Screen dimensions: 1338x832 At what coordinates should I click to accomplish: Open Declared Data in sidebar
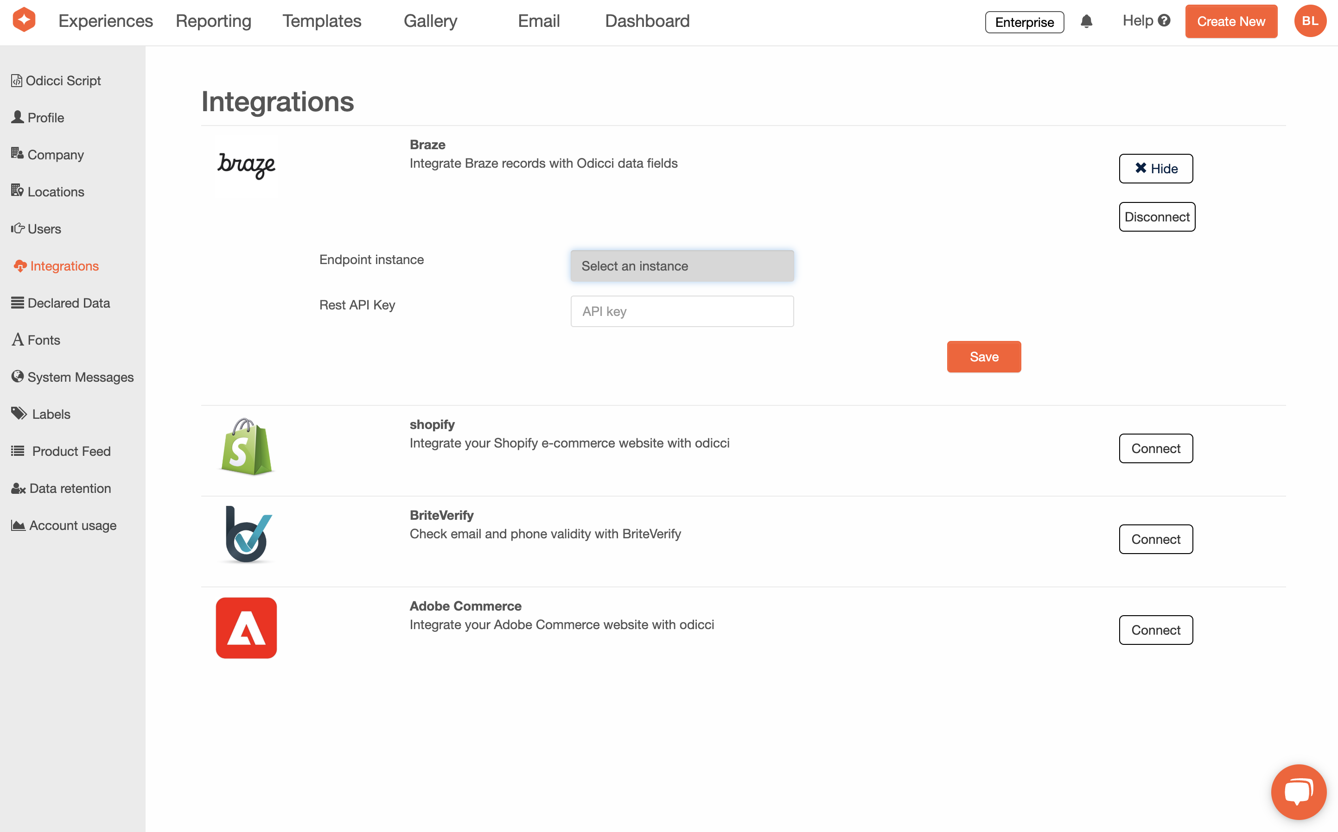[68, 303]
